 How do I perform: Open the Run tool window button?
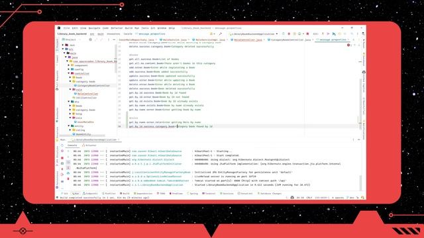(x=76, y=194)
